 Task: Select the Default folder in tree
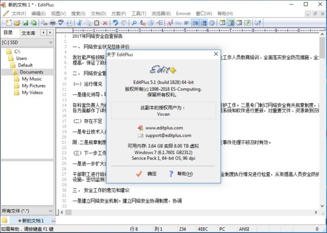point(25,65)
